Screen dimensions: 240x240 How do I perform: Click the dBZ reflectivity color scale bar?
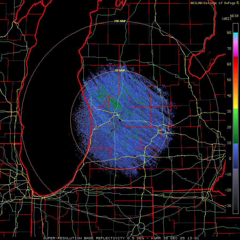coord(235,118)
